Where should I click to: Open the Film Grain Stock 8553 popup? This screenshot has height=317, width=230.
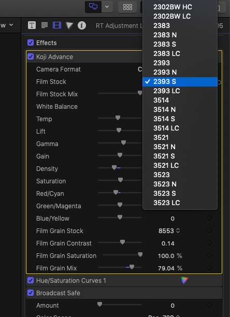[169, 230]
